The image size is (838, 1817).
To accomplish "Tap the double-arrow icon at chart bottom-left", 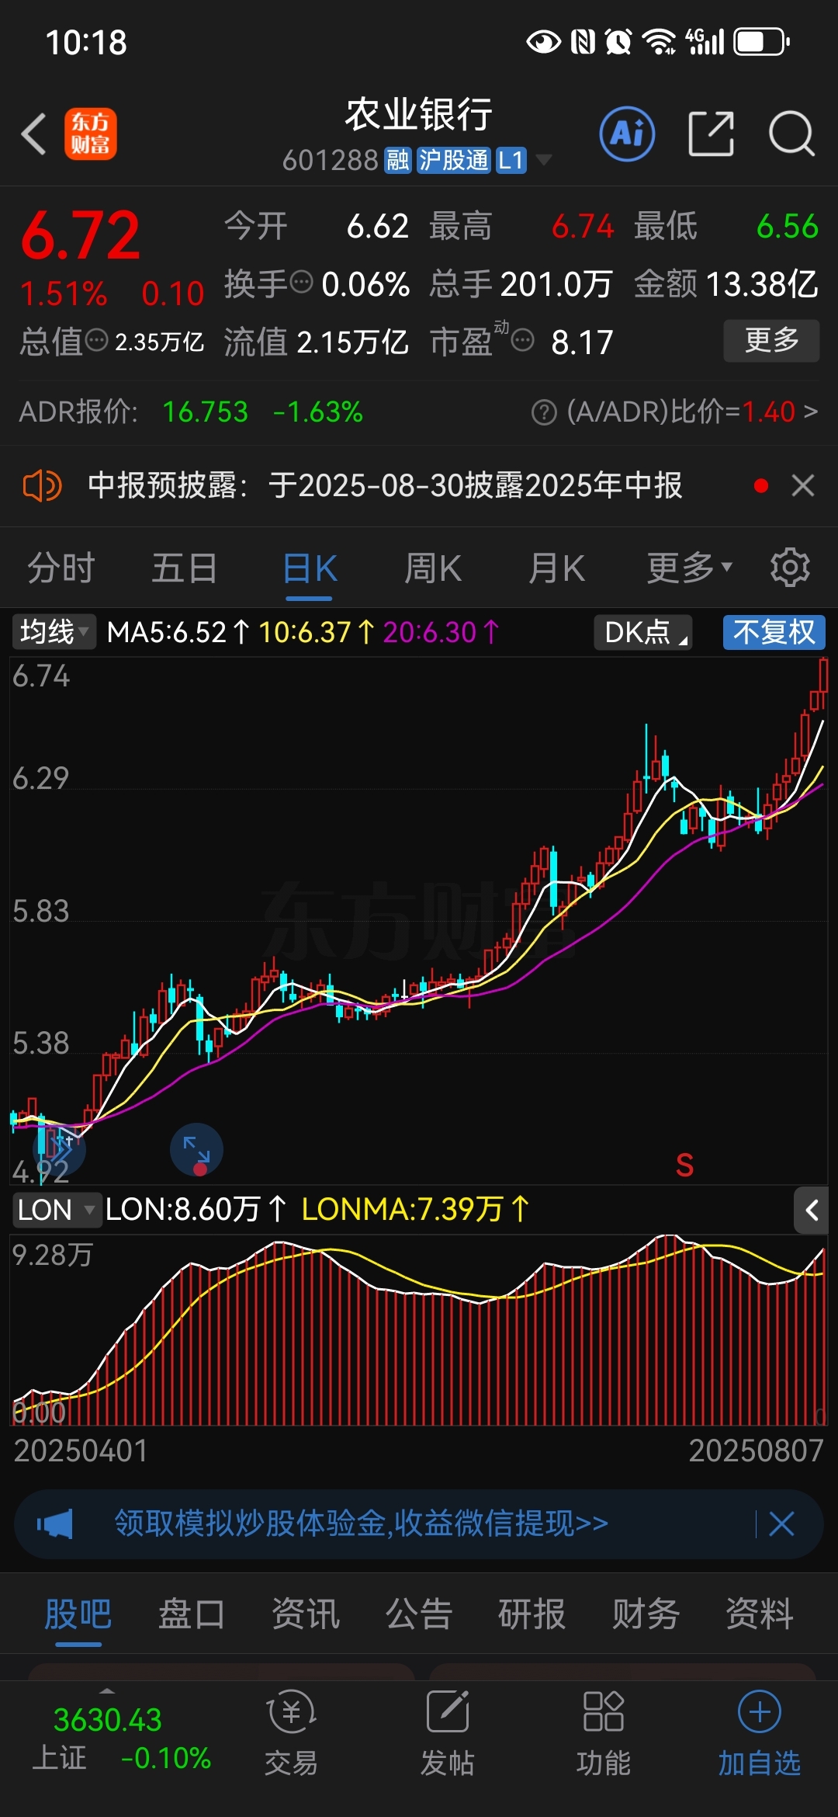I will pyautogui.click(x=60, y=1149).
